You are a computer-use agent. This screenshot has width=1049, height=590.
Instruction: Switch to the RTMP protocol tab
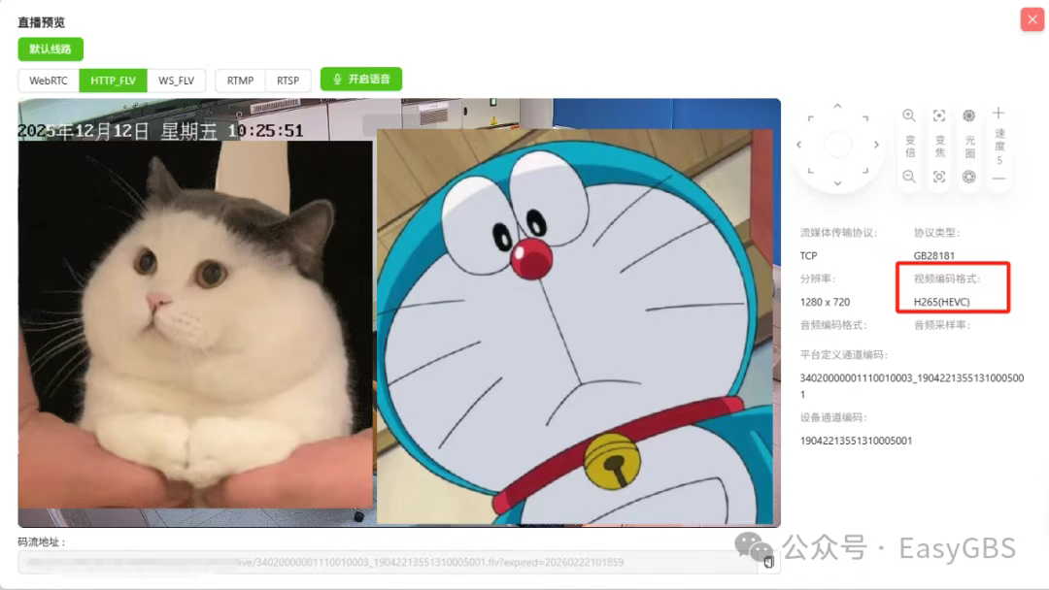pos(240,81)
